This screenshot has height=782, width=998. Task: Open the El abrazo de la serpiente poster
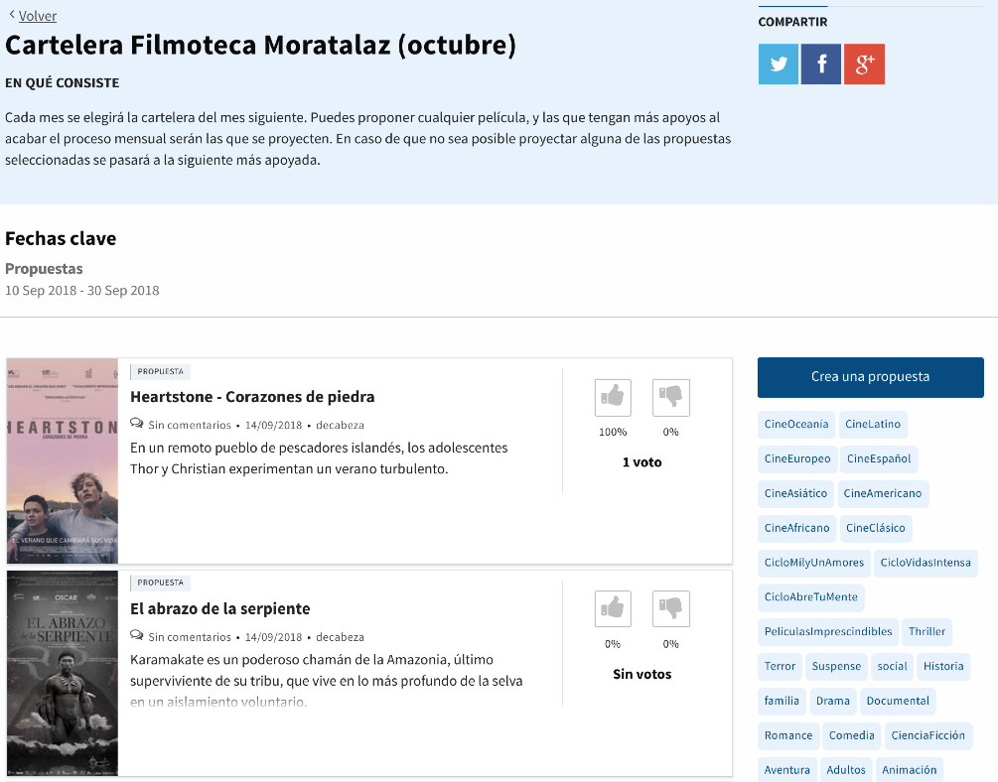pos(62,673)
